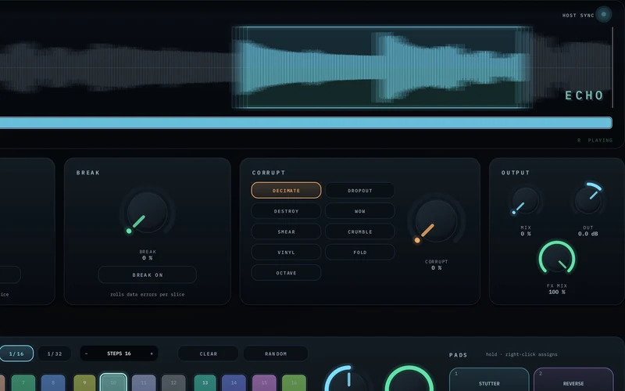Toggle sequencer step 11
625x391 pixels.
click(144, 382)
